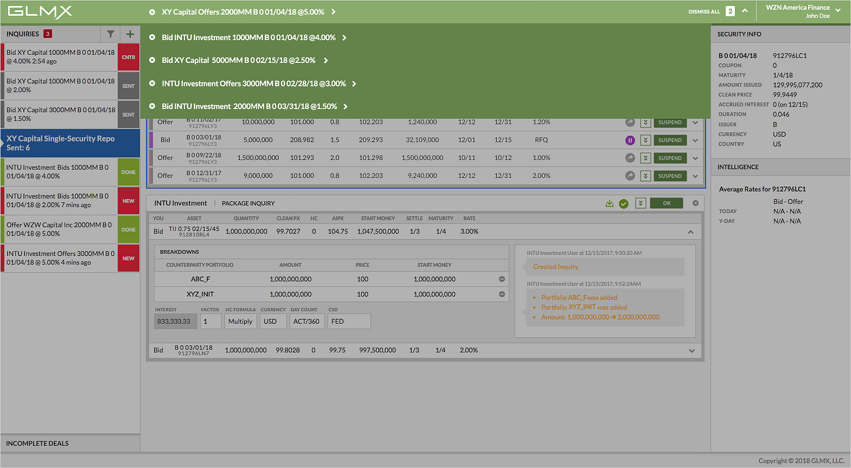Expand the Bid 5,000,000 row details
The image size is (851, 468).
pyautogui.click(x=695, y=141)
